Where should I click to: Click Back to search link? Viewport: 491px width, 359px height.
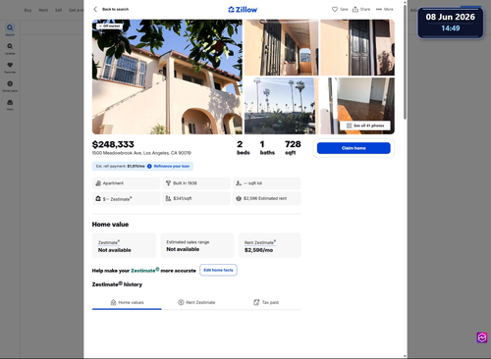115,9
